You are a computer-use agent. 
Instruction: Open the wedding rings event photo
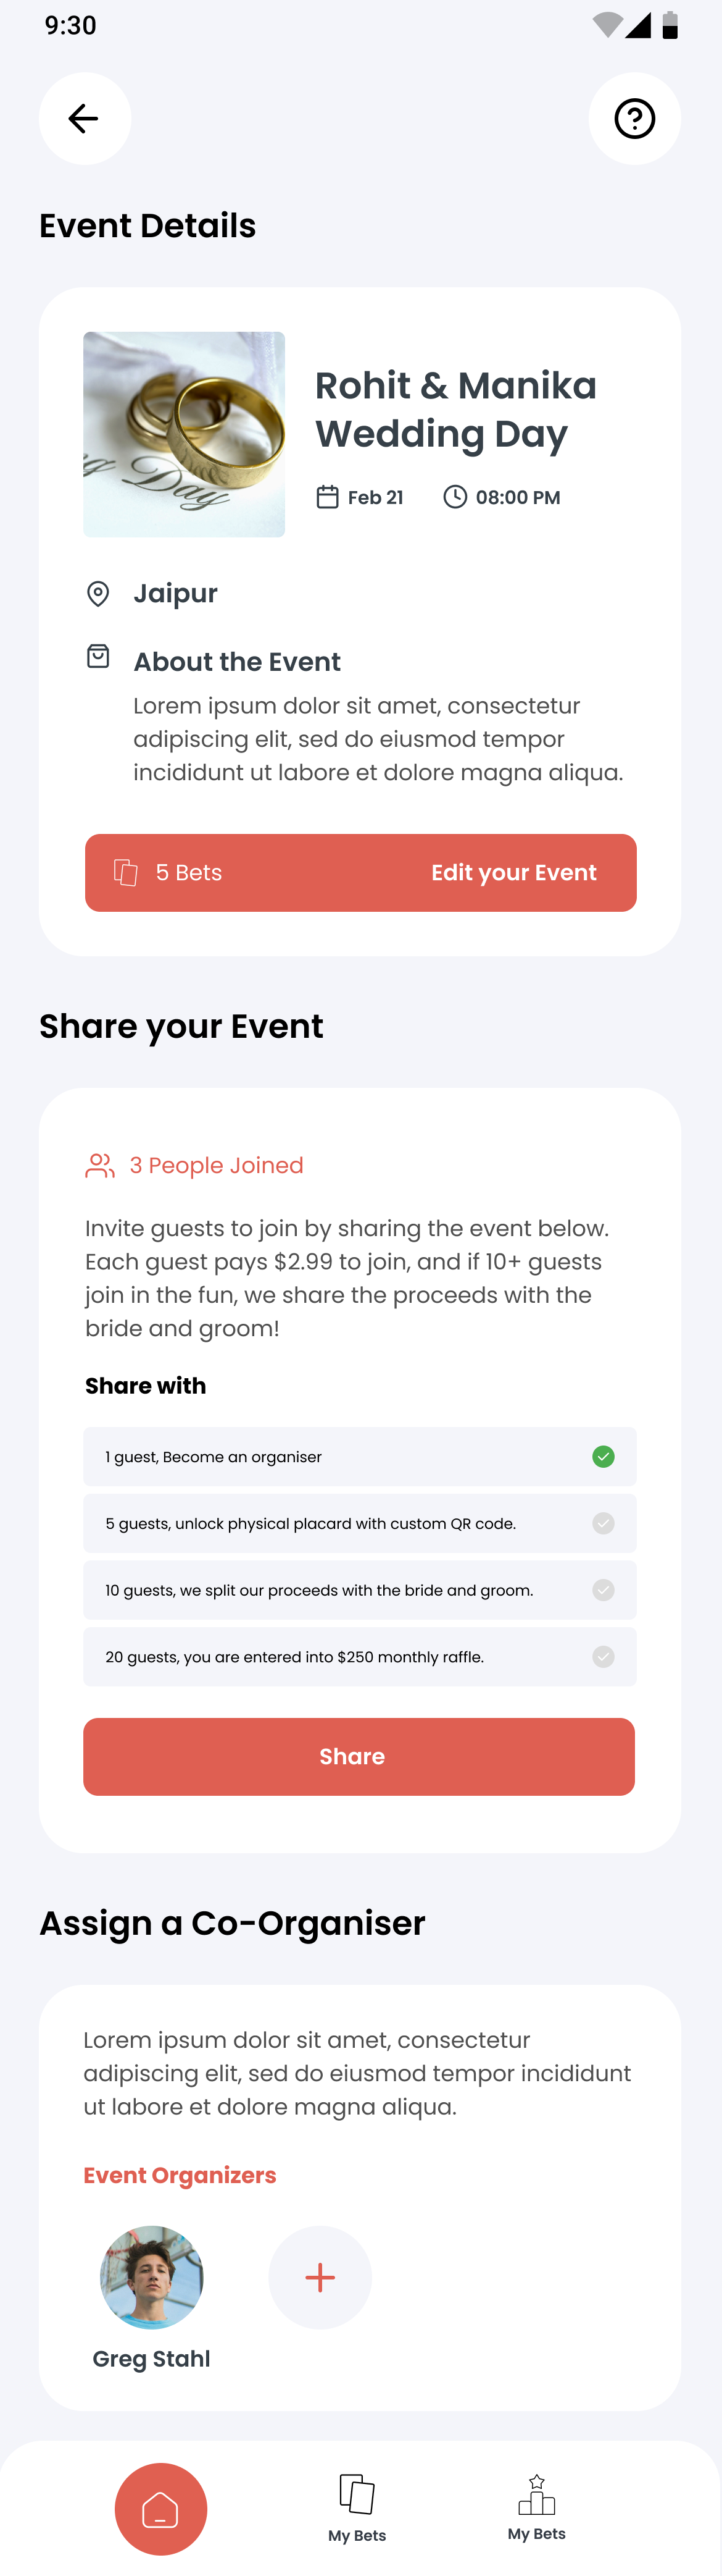point(184,435)
